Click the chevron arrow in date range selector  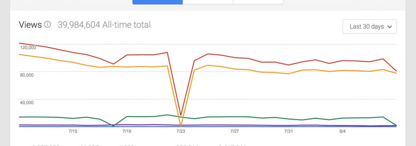click(x=390, y=27)
